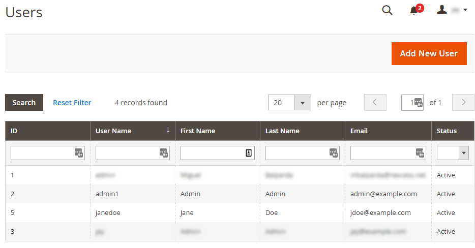The height and width of the screenshot is (248, 475).
Task: Click the autofill icon in Email filter
Action: 420,153
